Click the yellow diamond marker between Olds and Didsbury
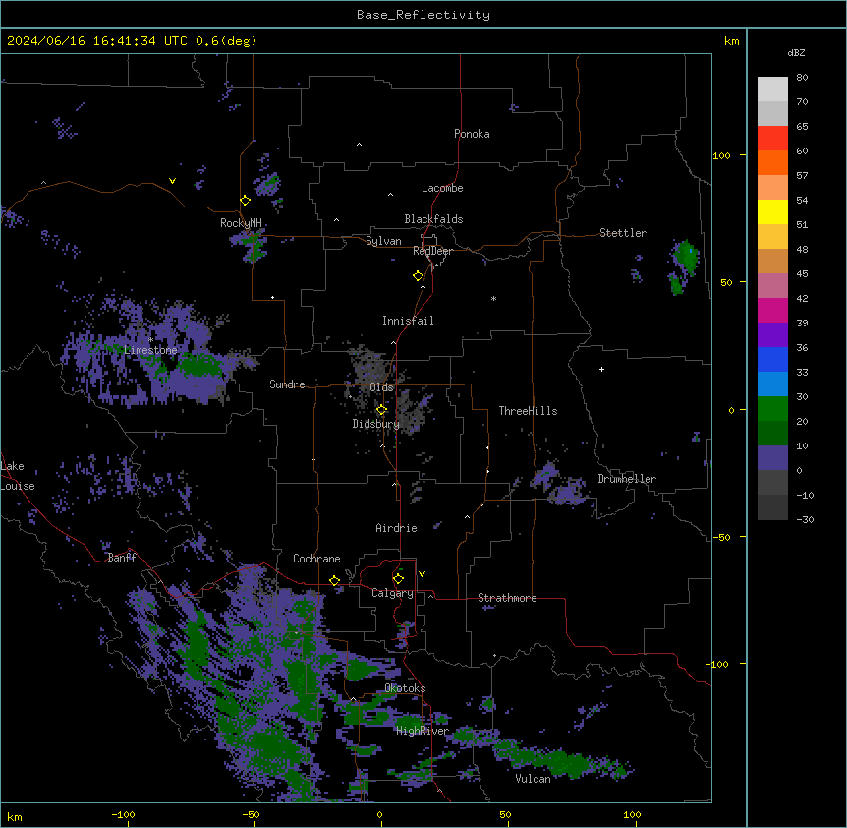The height and width of the screenshot is (828, 847). pyautogui.click(x=381, y=410)
